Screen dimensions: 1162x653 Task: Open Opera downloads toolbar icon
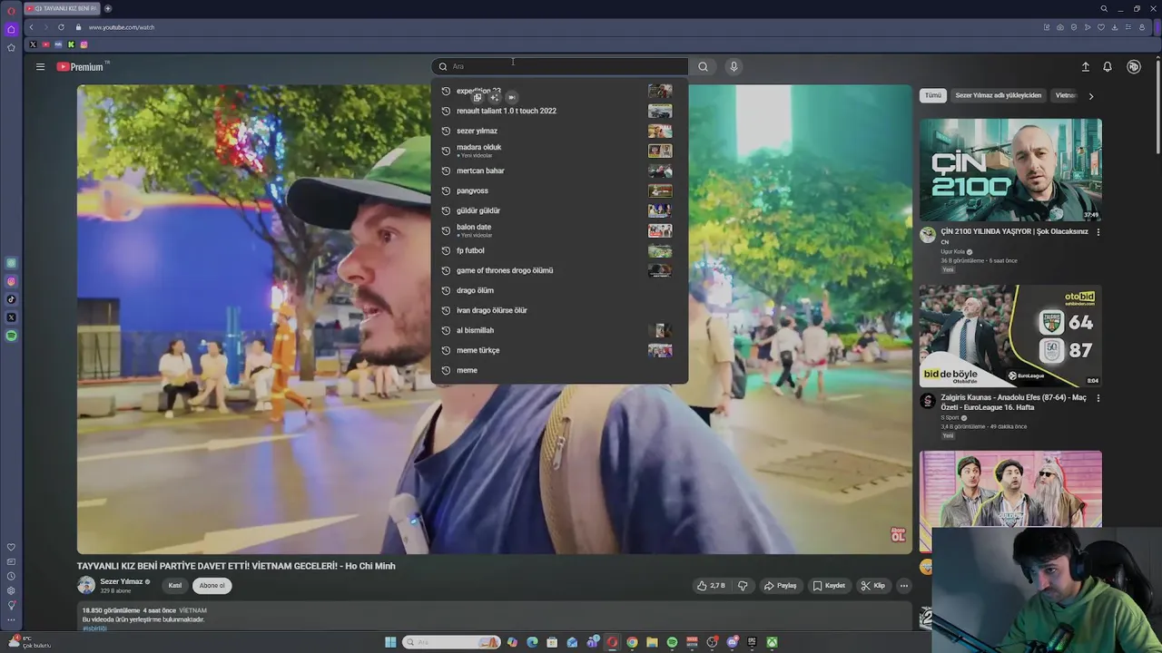1115,27
